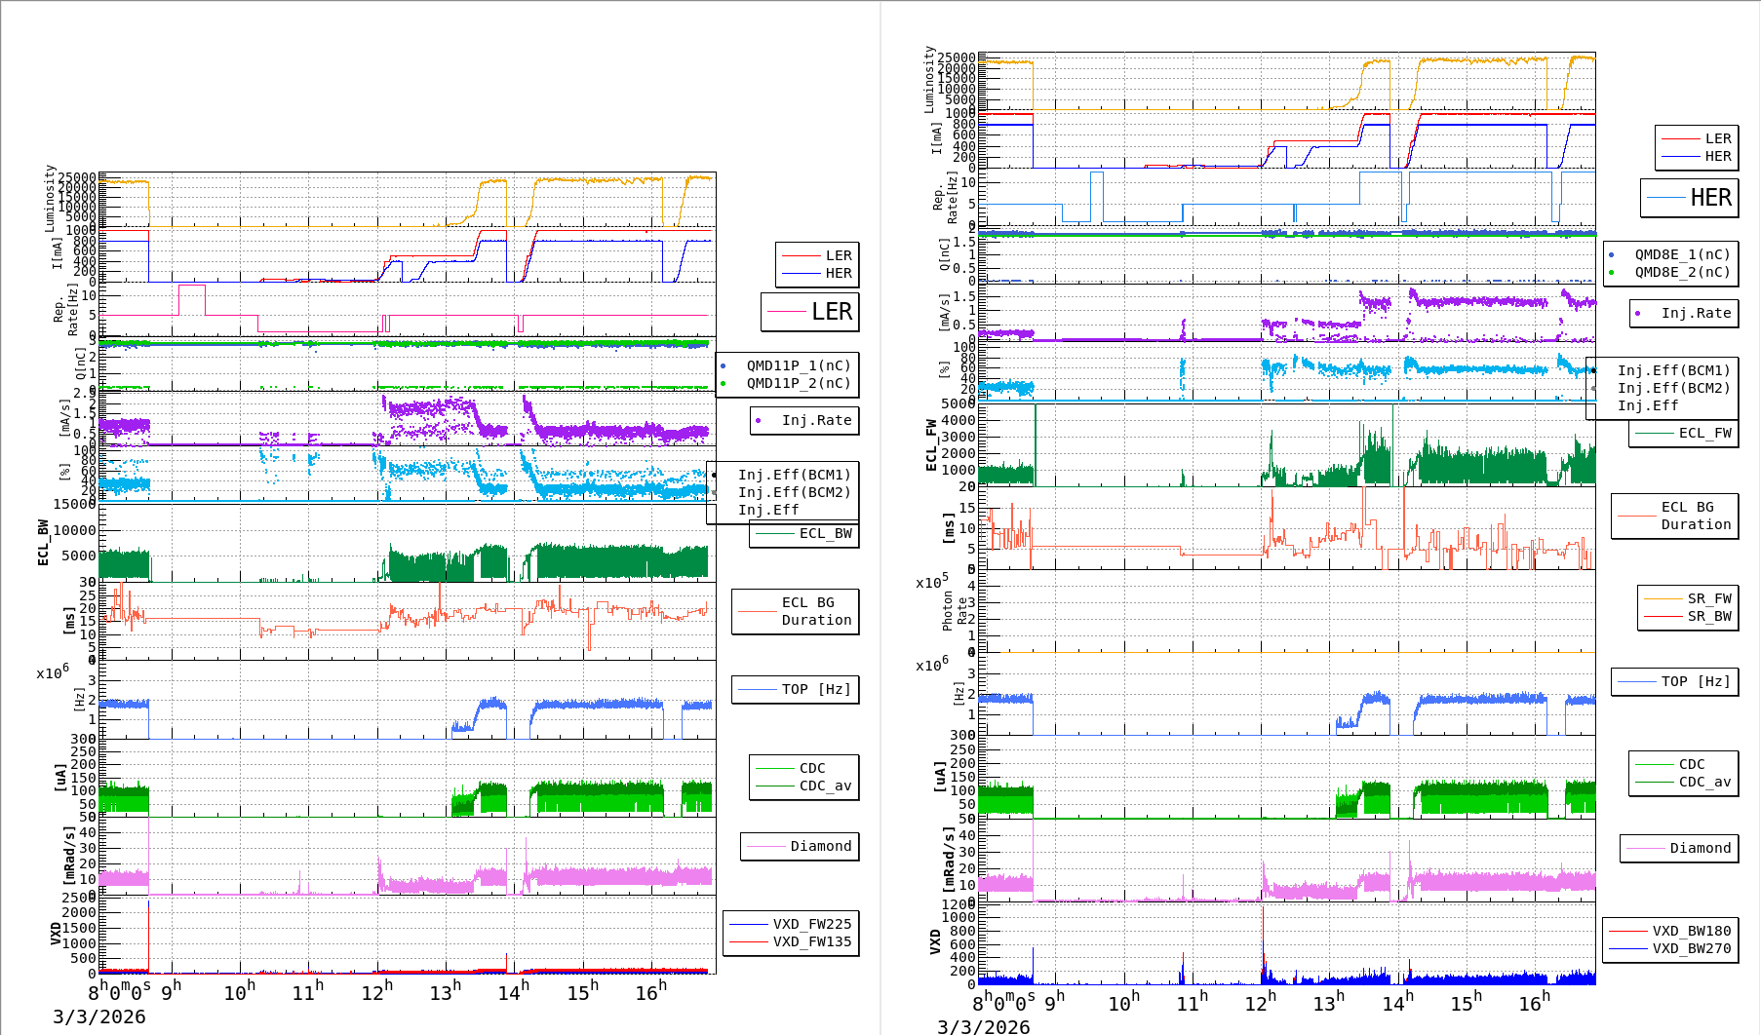Screen dimensions: 1761x1035
Task: Click the ECL_FW vertical axis title
Action: 931,444
